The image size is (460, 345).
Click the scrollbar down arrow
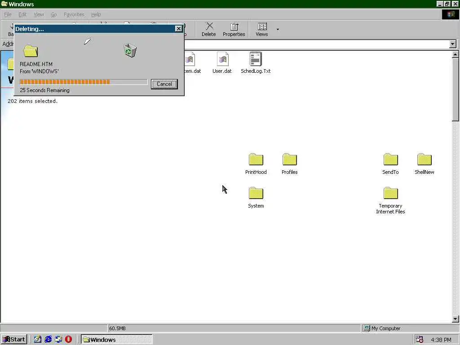tap(456, 318)
